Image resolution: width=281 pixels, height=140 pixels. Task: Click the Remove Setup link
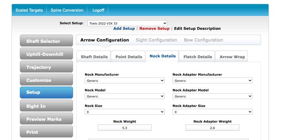(x=154, y=29)
